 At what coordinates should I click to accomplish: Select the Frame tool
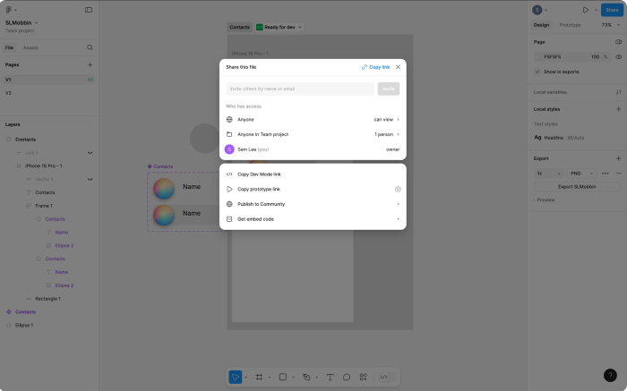click(259, 377)
